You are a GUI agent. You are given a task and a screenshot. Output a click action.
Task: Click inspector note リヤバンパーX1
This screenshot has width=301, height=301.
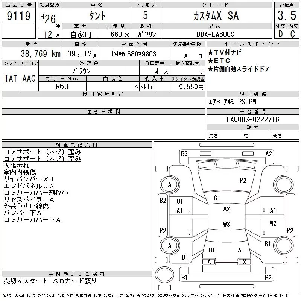point(29,179)
